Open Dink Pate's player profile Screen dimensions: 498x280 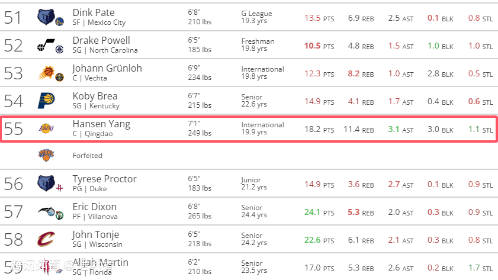pyautogui.click(x=94, y=12)
